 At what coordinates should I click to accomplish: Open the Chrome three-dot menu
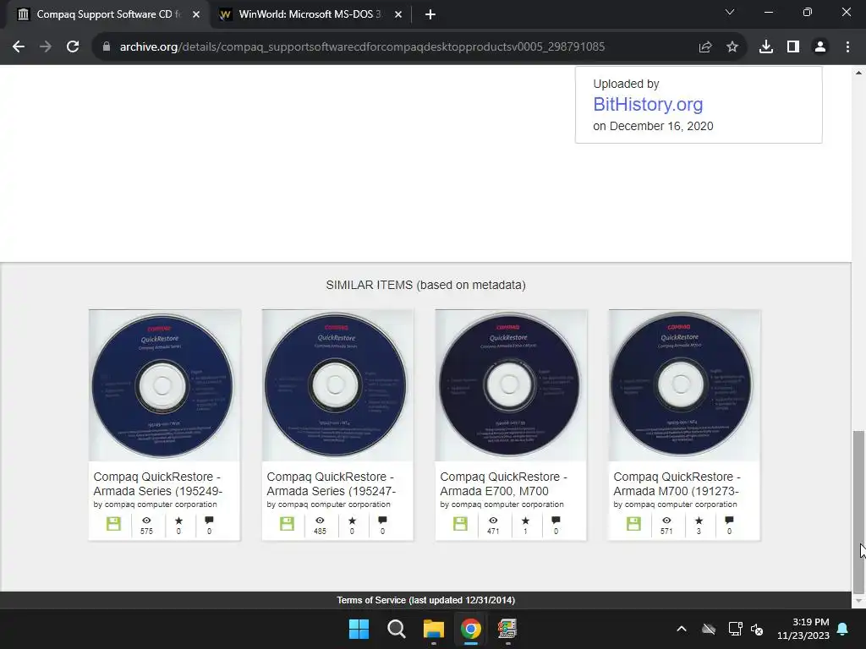[x=847, y=47]
